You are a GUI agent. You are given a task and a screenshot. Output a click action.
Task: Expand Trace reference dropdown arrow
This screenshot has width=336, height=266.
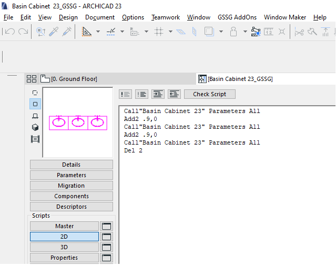(221, 32)
